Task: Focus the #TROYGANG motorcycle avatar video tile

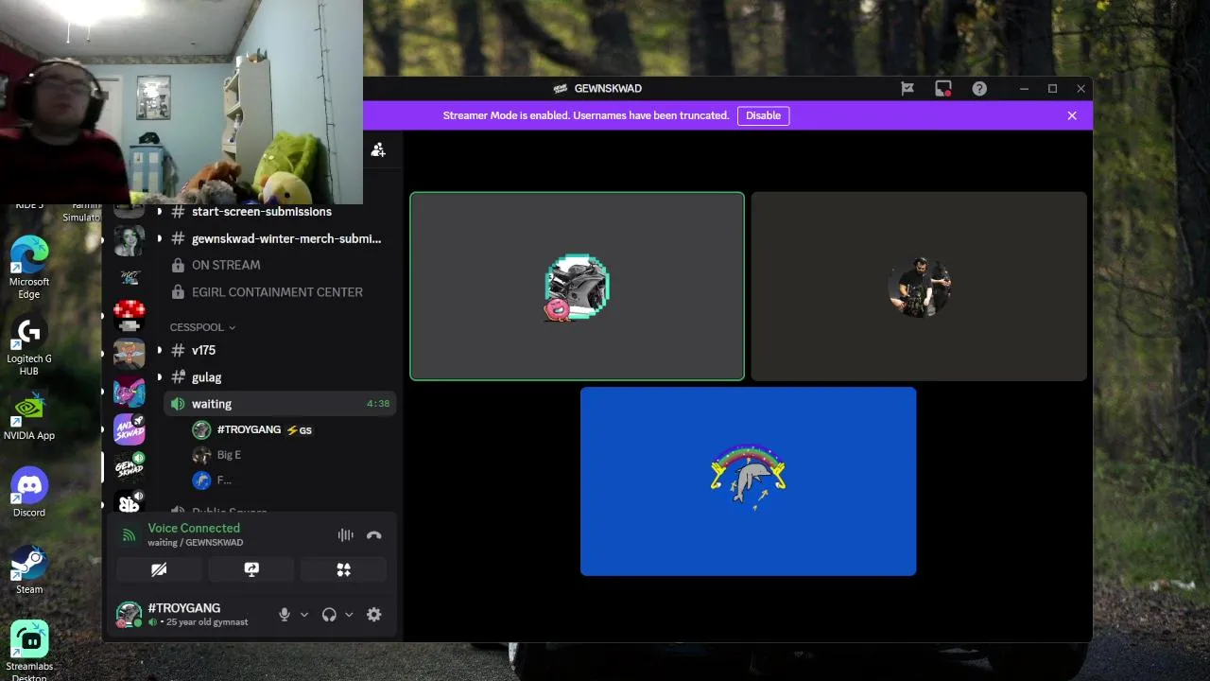Action: click(x=577, y=286)
